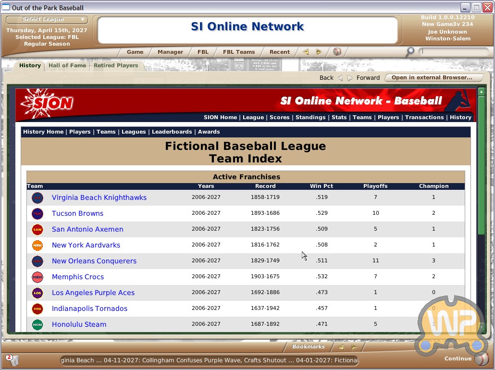Viewport: 495px width, 370px height.
Task: Click into the search input field
Action: (x=453, y=51)
